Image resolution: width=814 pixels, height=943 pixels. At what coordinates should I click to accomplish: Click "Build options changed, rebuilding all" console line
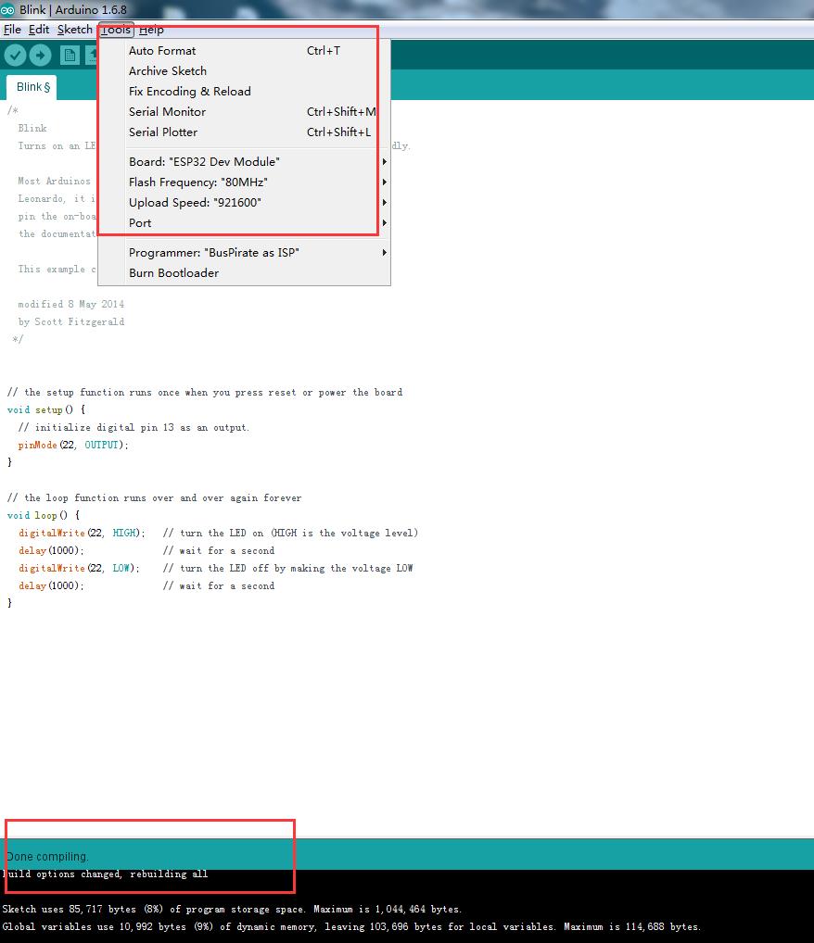106,874
